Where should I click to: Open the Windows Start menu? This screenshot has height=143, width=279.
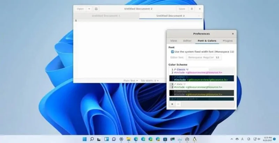tap(85, 139)
